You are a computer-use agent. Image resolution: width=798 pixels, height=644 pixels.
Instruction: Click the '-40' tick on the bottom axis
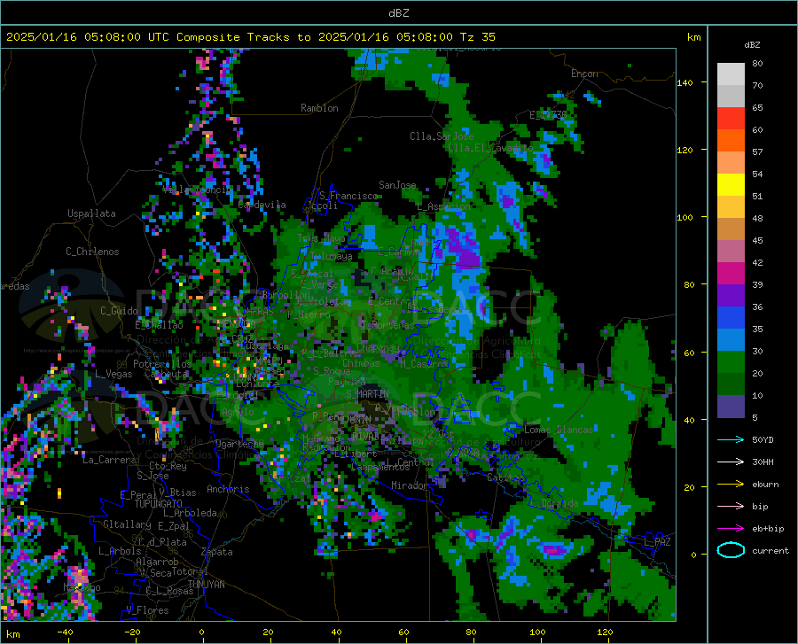[65, 632]
